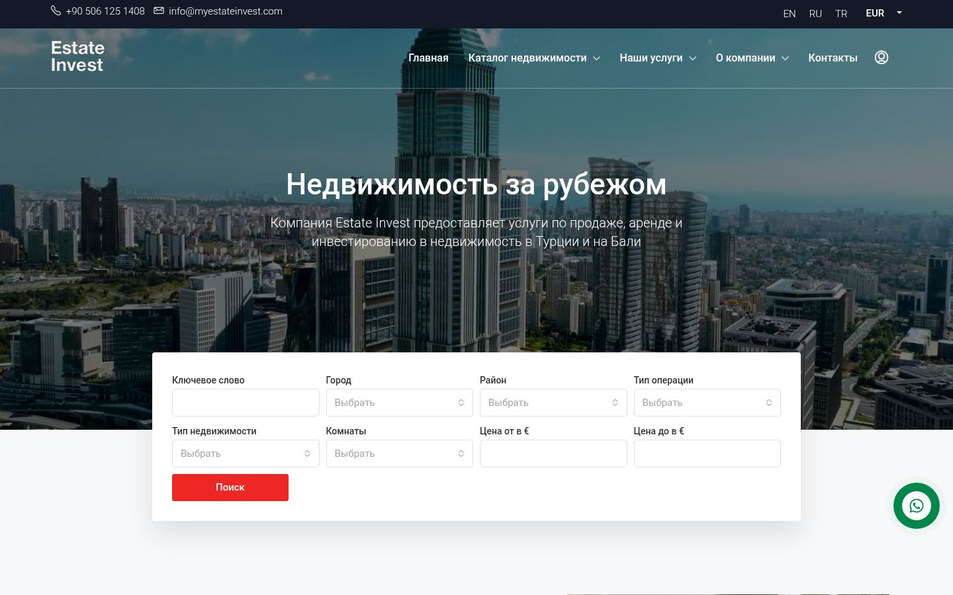Open the user account icon
953x595 pixels.
click(882, 58)
